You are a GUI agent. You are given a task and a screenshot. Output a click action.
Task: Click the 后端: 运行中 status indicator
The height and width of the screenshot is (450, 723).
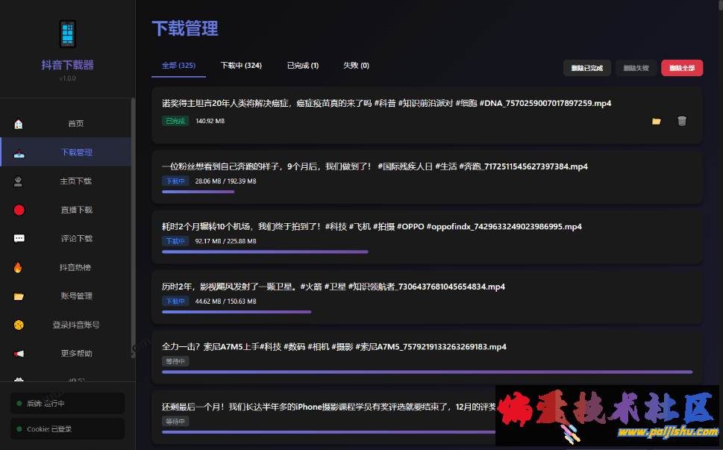coord(67,403)
